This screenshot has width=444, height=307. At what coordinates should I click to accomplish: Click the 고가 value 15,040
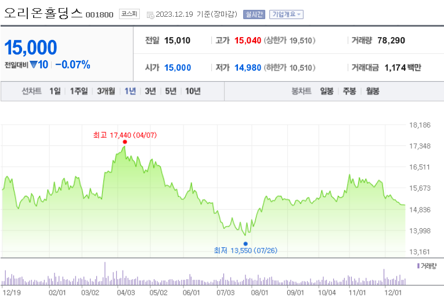click(x=248, y=41)
